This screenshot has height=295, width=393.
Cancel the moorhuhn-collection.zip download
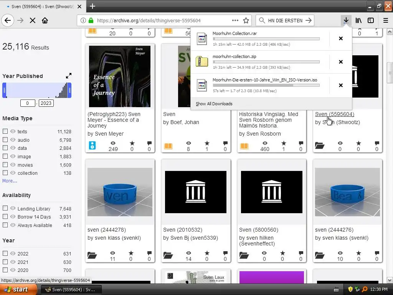click(x=341, y=62)
